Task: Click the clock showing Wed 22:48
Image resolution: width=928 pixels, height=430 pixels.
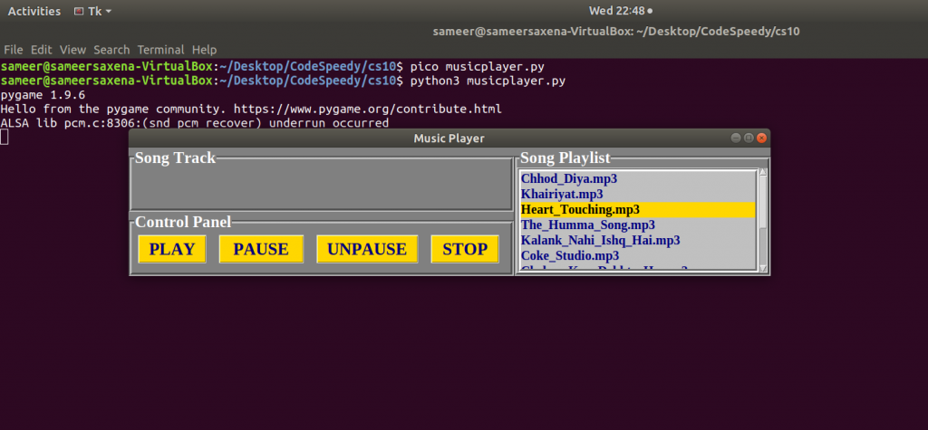Action: click(616, 12)
